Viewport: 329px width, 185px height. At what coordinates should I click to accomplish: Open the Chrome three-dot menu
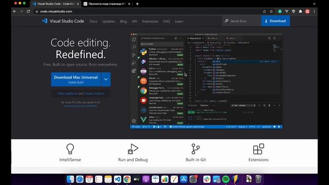tap(314, 11)
